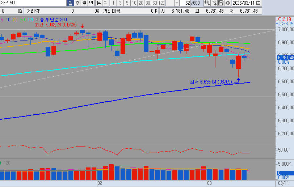This screenshot has width=294, height=187.
Task: Choose the 10 interval button
Action: tap(134, 3)
